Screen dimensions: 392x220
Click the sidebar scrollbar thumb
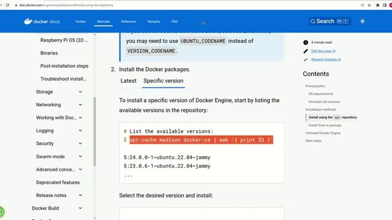pyautogui.click(x=94, y=132)
